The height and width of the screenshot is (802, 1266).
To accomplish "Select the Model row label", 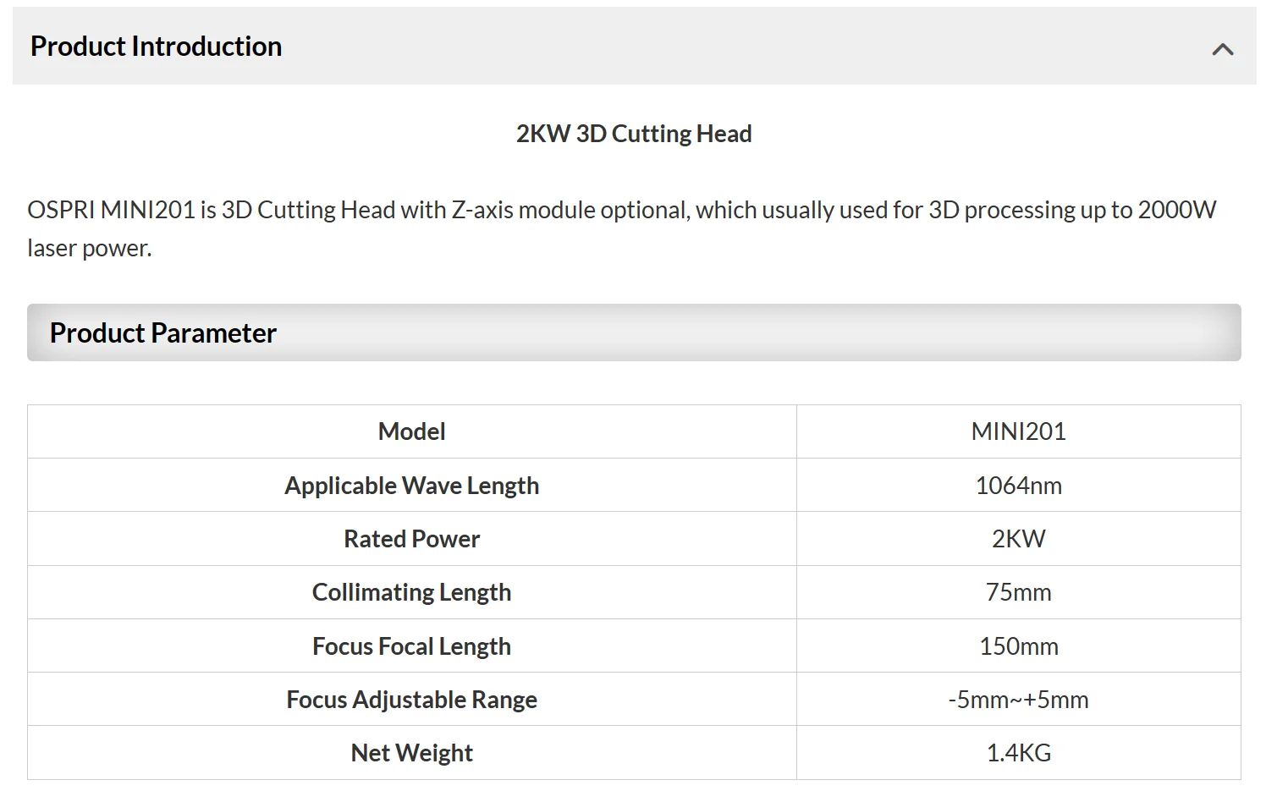I will tap(411, 431).
